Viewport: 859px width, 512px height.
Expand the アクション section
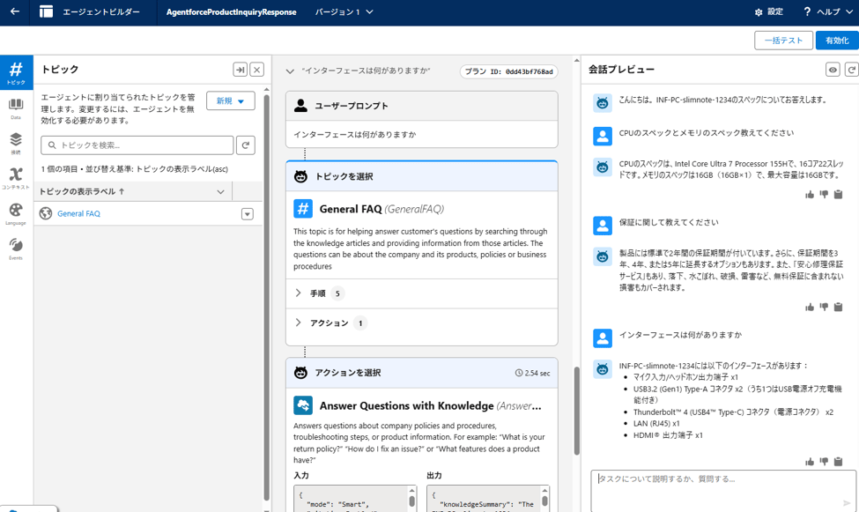(298, 323)
